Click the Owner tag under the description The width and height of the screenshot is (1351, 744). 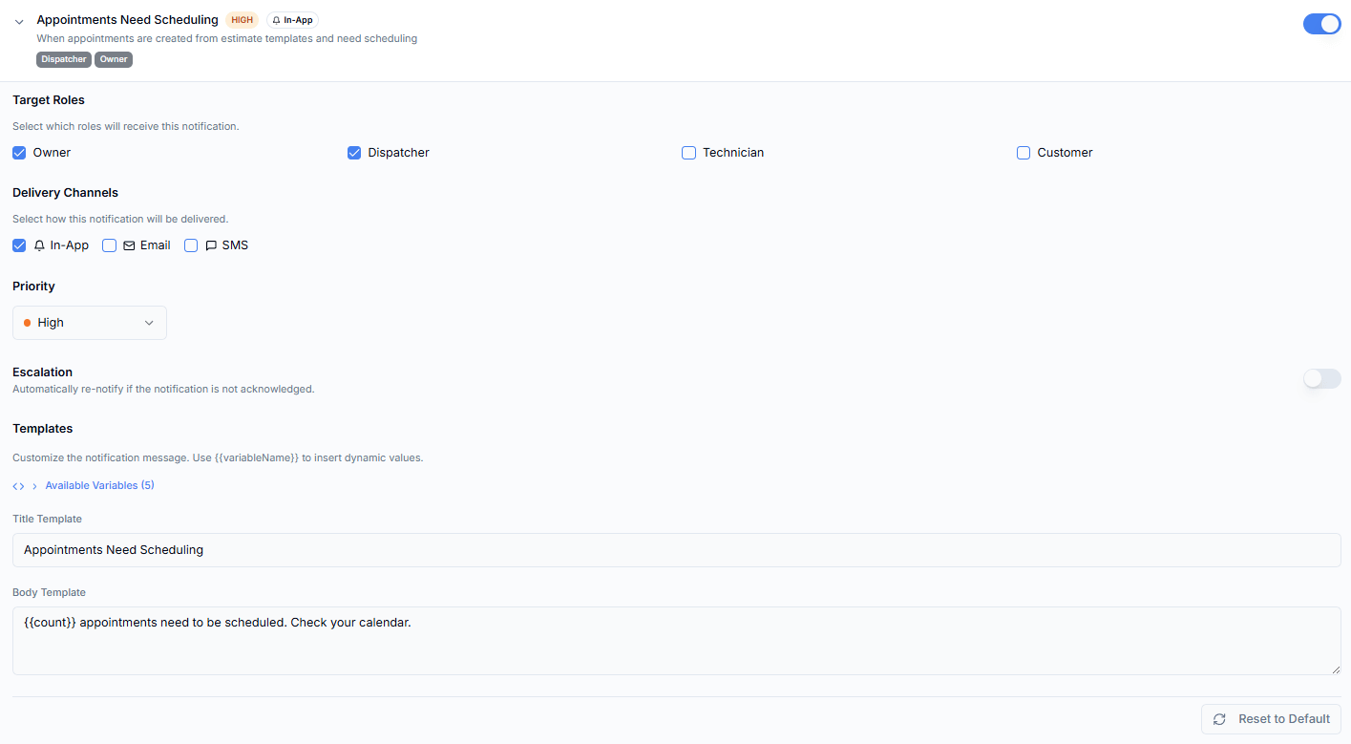[x=114, y=59]
